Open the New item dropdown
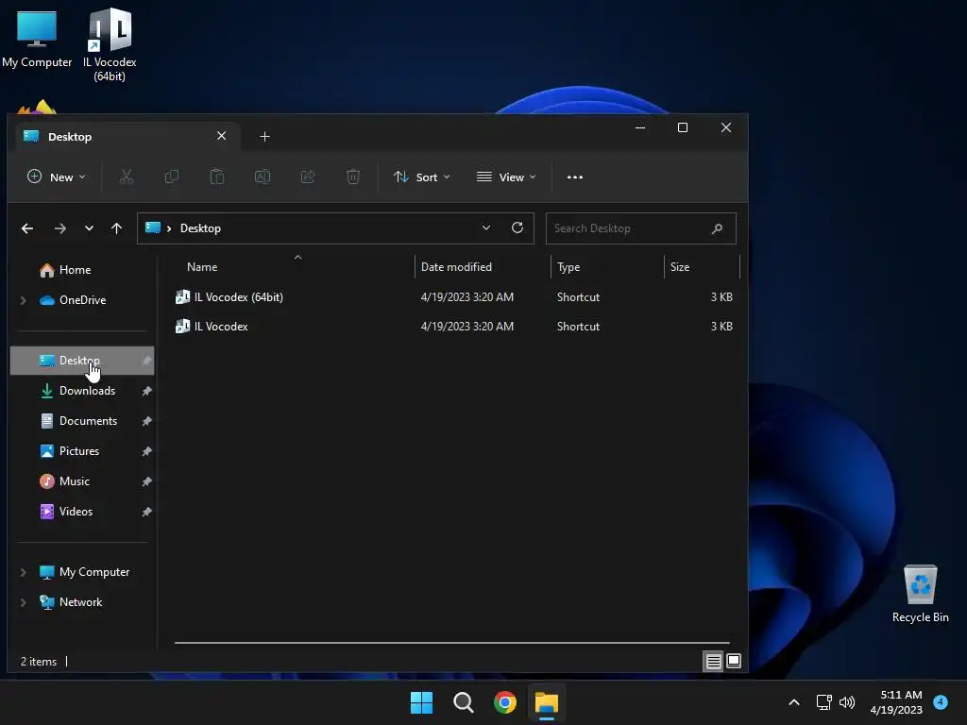The image size is (967, 725). tap(56, 177)
